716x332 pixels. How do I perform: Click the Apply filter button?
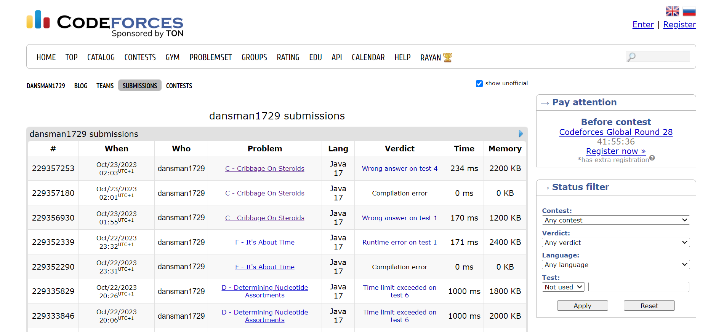pos(582,306)
